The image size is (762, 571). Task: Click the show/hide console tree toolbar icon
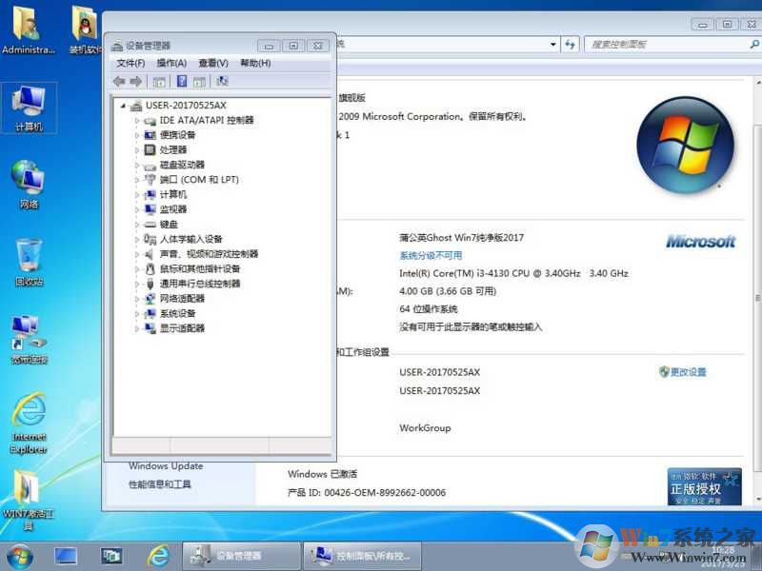(159, 82)
